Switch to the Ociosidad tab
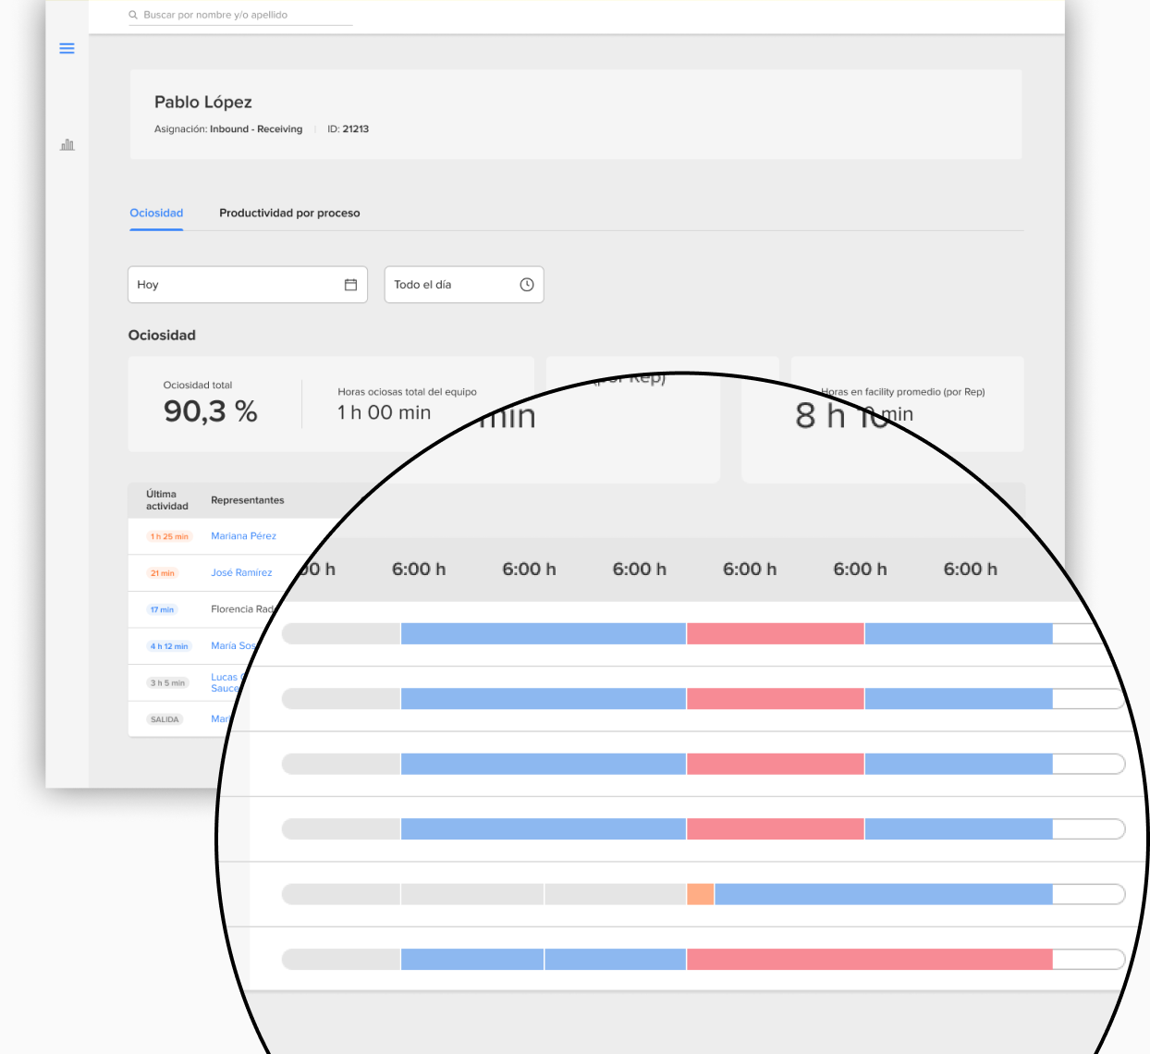 (x=156, y=213)
